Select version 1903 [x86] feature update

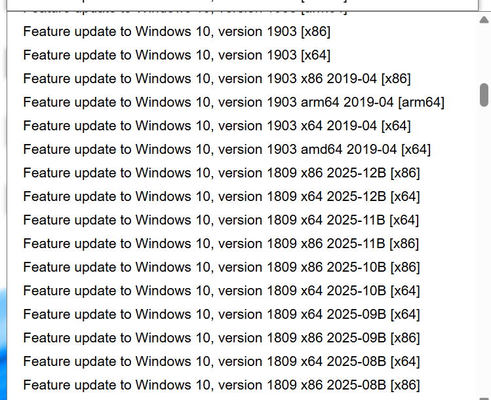[176, 31]
